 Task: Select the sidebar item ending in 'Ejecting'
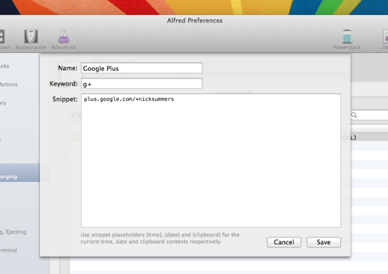click(x=13, y=232)
